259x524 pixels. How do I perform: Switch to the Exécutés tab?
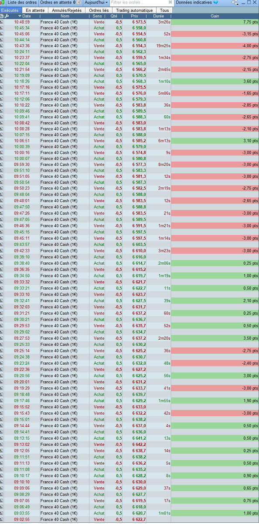point(10,10)
